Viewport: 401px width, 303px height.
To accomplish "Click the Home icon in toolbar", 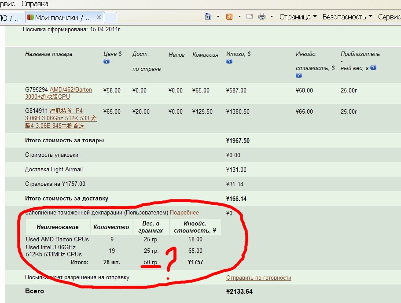I will click(208, 16).
